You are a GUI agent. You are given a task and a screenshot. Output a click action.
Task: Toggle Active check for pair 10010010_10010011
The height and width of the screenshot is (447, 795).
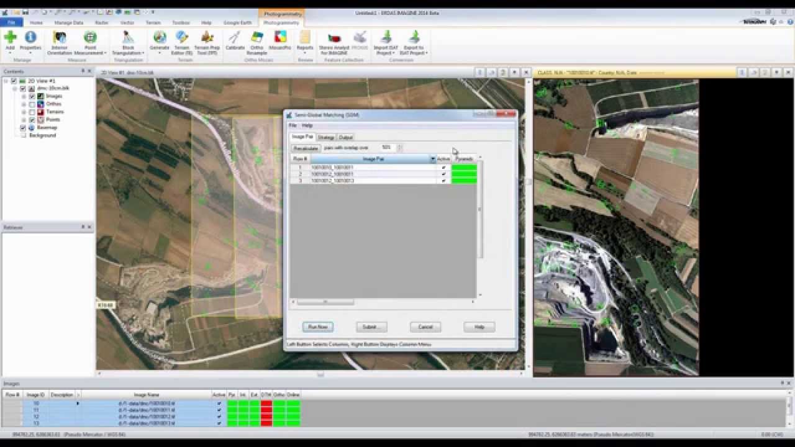point(443,168)
